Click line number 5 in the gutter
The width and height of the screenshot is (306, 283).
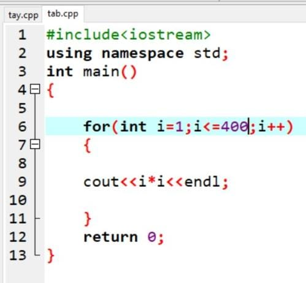click(x=22, y=108)
